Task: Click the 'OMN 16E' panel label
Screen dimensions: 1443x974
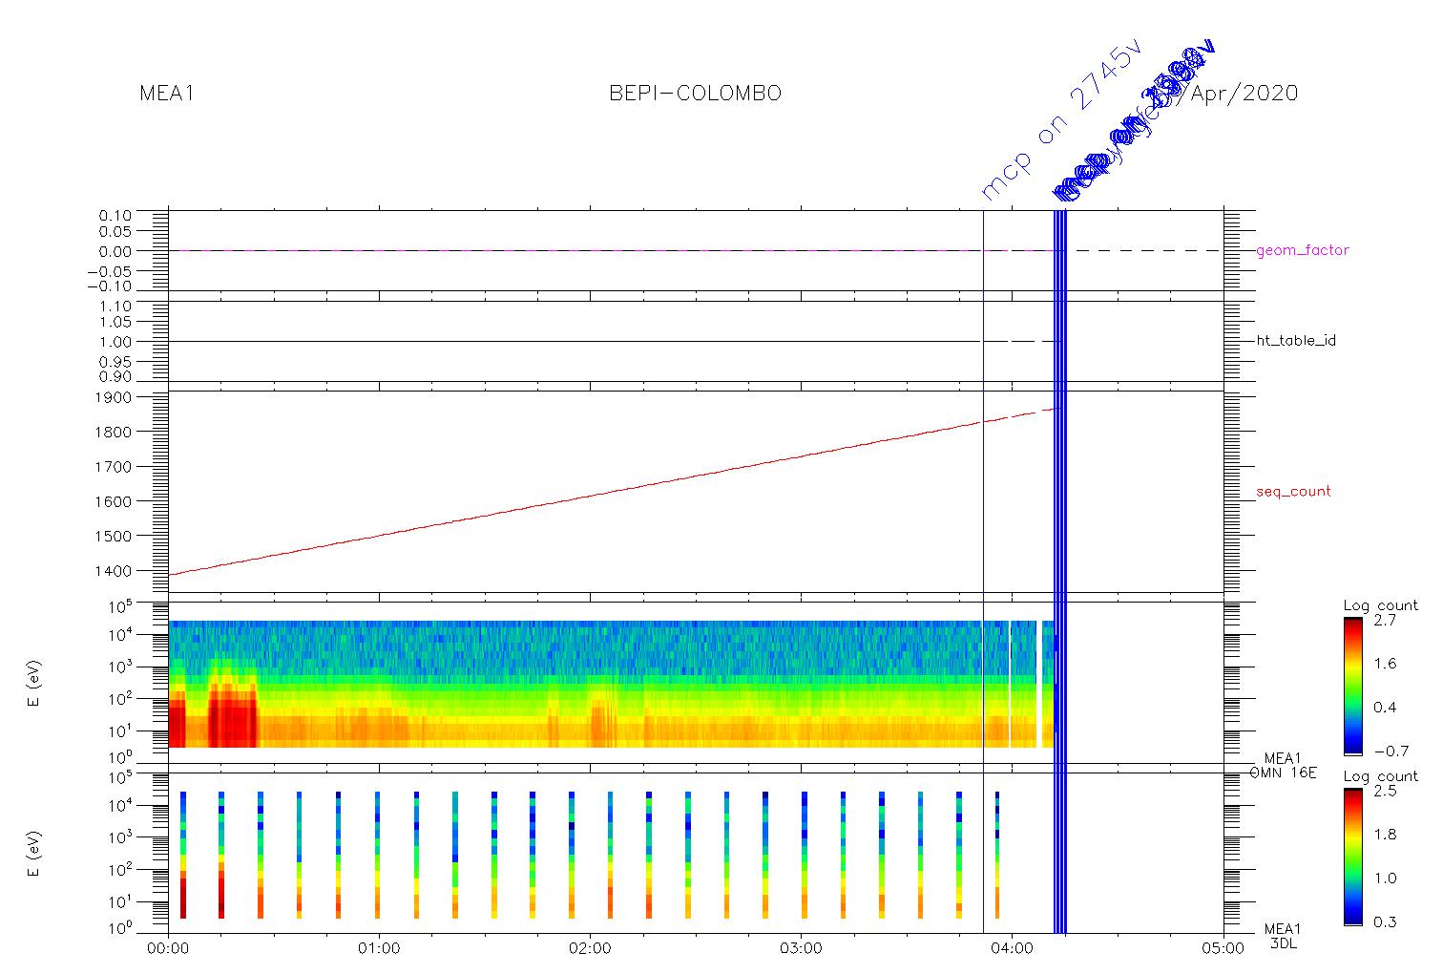Action: 1283,773
